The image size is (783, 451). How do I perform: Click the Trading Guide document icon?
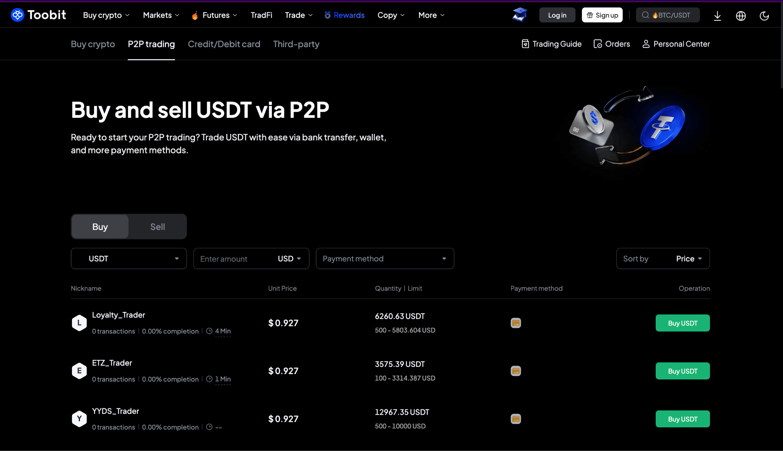pyautogui.click(x=525, y=44)
